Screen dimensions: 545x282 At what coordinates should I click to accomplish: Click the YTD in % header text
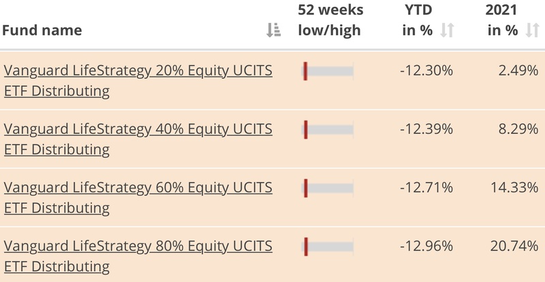[418, 20]
